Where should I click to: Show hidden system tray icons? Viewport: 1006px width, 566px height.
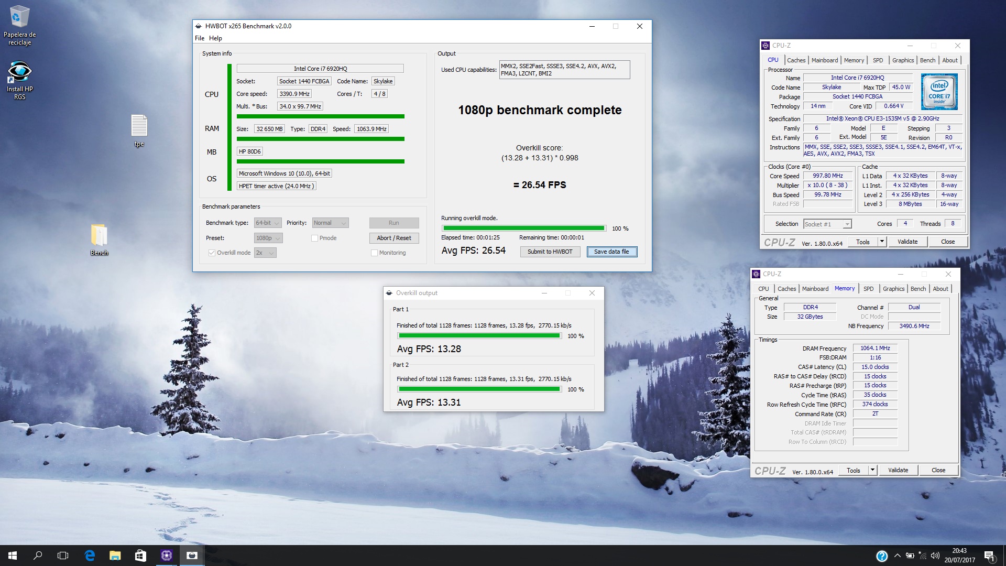(897, 556)
